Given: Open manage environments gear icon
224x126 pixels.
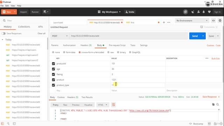Looking at the screenshot, I should point(220,21).
